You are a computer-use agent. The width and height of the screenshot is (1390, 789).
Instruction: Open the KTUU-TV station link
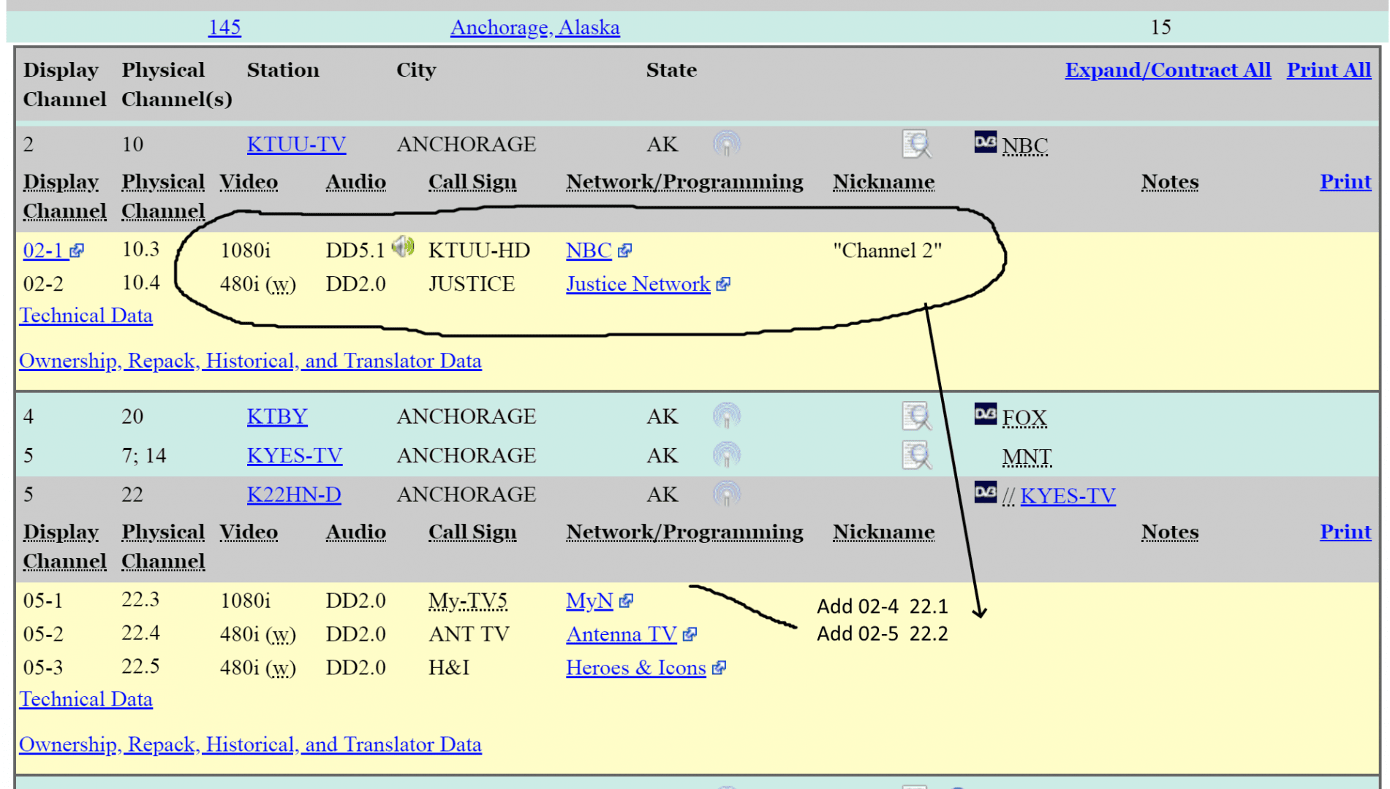coord(296,144)
